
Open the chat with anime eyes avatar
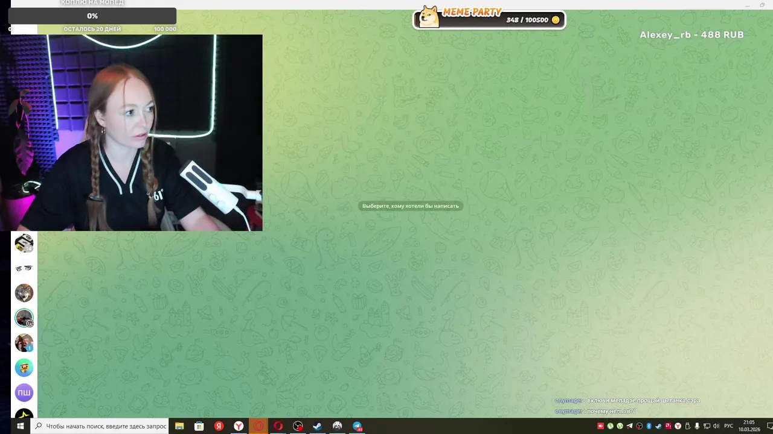(x=24, y=268)
